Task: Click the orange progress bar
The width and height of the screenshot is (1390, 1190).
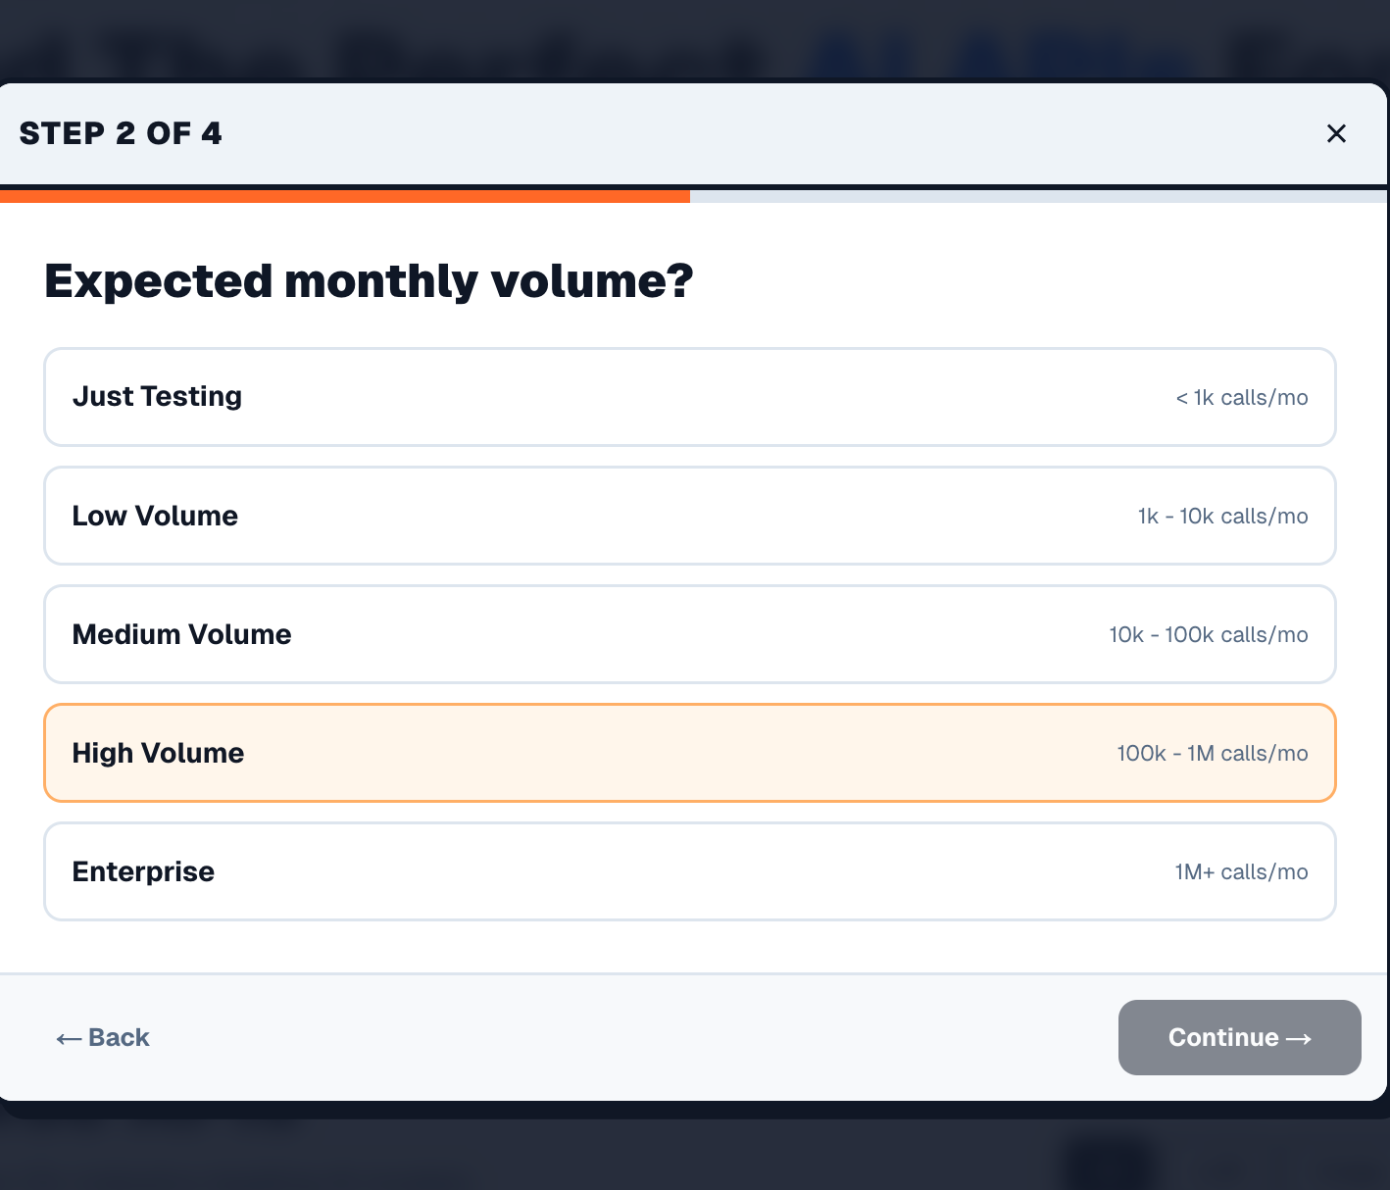Action: coord(345,196)
